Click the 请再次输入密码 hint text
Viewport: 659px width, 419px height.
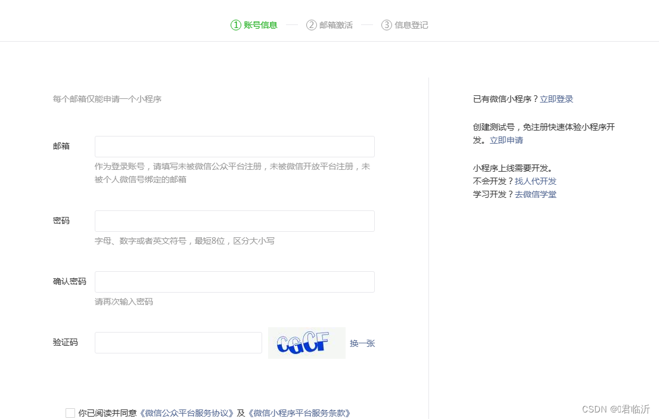(124, 302)
